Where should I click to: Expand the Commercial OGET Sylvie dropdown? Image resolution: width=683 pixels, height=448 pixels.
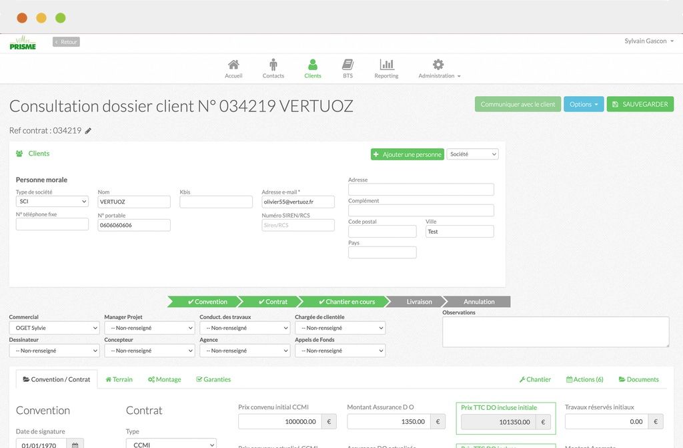[54, 328]
